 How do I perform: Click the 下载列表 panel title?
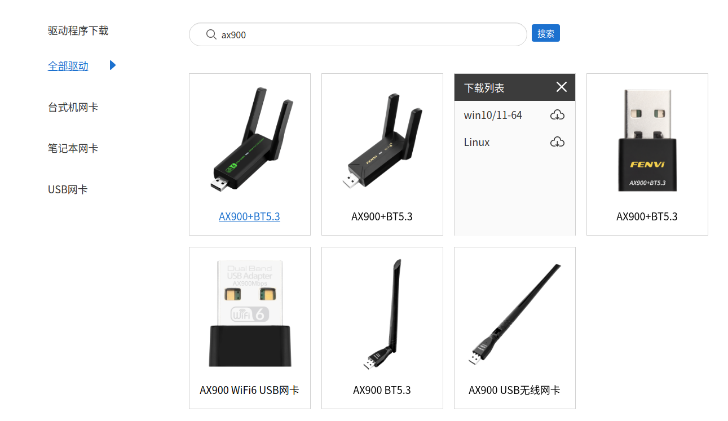pos(484,88)
